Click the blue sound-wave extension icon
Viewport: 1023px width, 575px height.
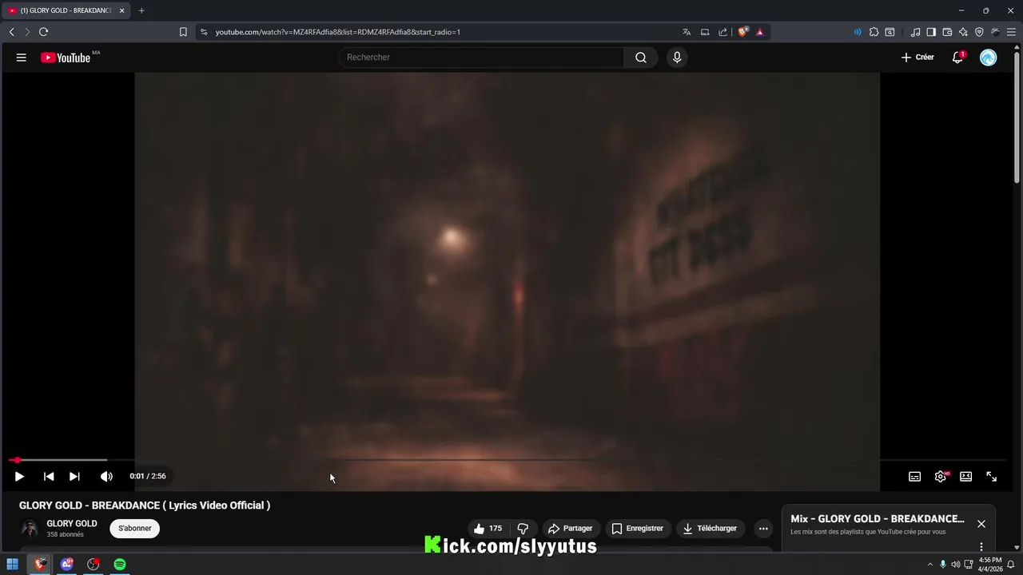pos(858,32)
